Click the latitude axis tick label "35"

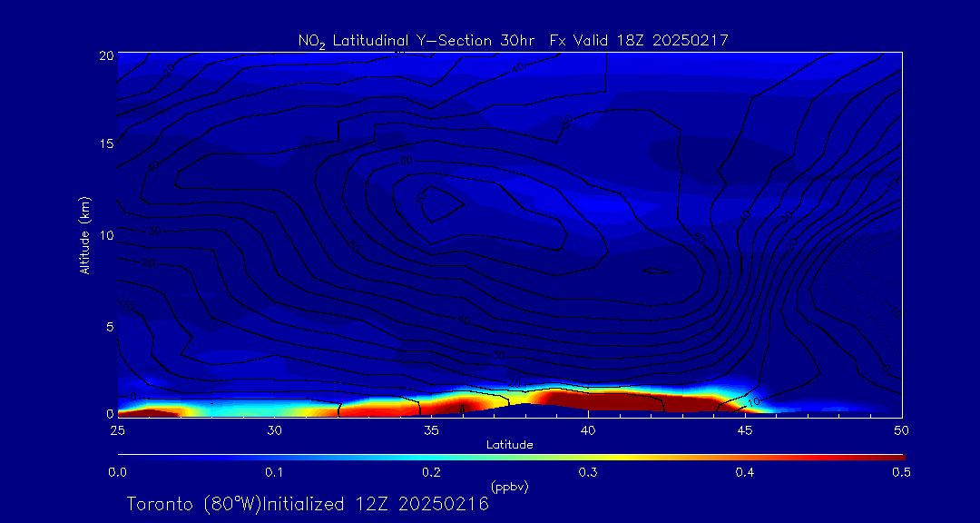(x=431, y=430)
